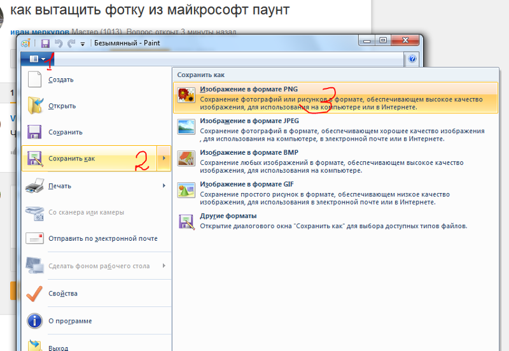Choose the Сохранить menu entry

[x=97, y=132]
